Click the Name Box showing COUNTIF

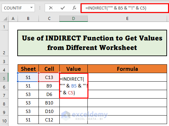point(18,8)
